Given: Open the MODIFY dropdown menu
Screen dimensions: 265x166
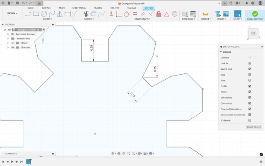Looking at the screenshot, I should (89, 19).
